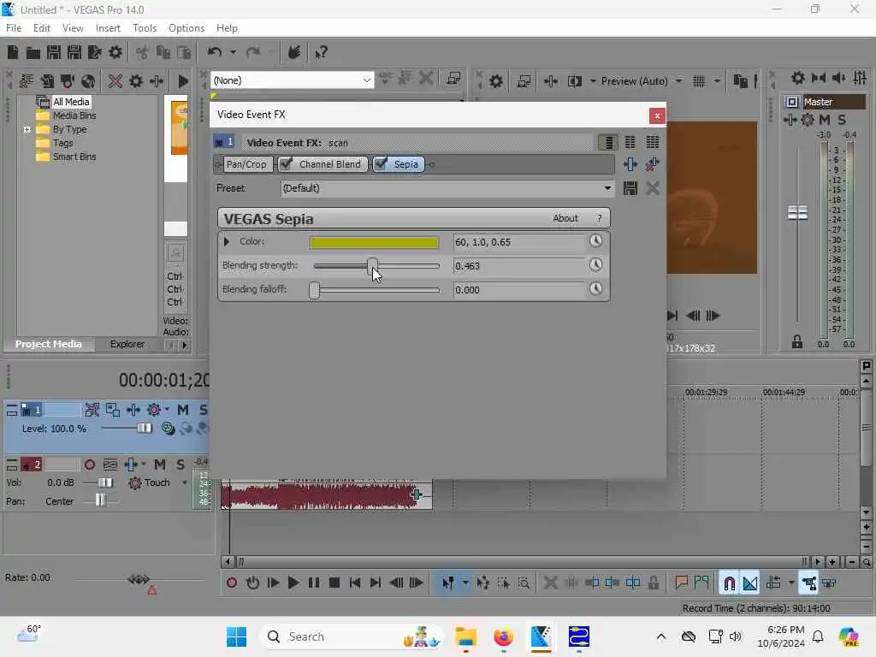Open the Preset (Default) dropdown
Viewport: 876px width, 657px height.
click(x=607, y=188)
